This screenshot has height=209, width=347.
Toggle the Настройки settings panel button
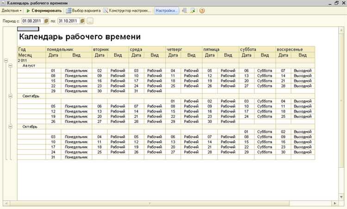click(x=167, y=10)
